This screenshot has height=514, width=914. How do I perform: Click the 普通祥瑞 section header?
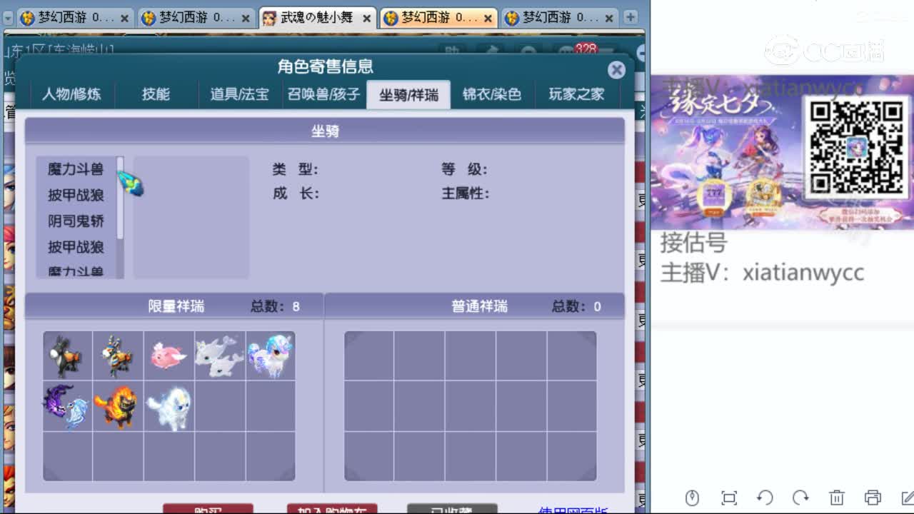479,306
